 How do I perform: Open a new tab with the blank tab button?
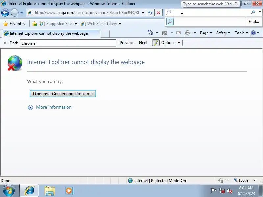coord(105,33)
